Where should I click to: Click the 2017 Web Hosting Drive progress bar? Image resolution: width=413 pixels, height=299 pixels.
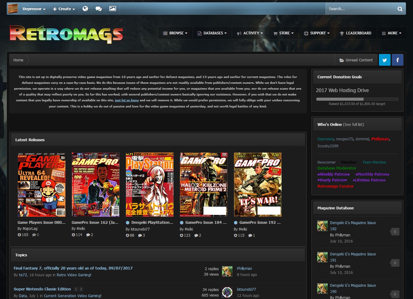[357, 99]
